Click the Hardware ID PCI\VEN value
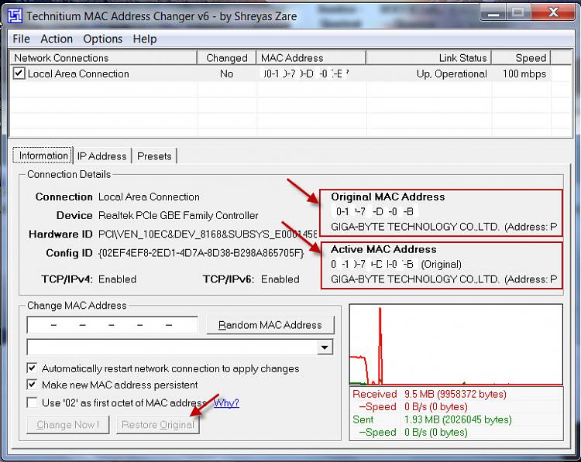This screenshot has width=581, height=462. point(208,234)
